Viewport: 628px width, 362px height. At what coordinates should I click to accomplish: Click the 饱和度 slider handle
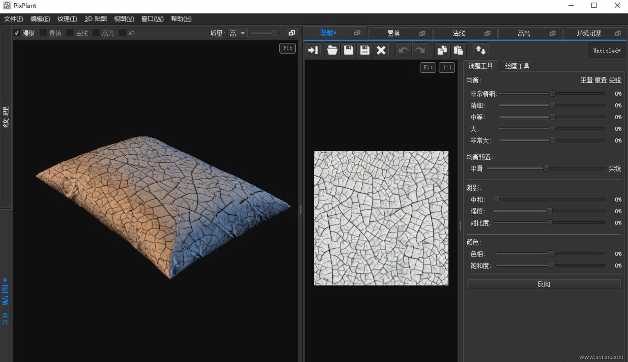551,265
